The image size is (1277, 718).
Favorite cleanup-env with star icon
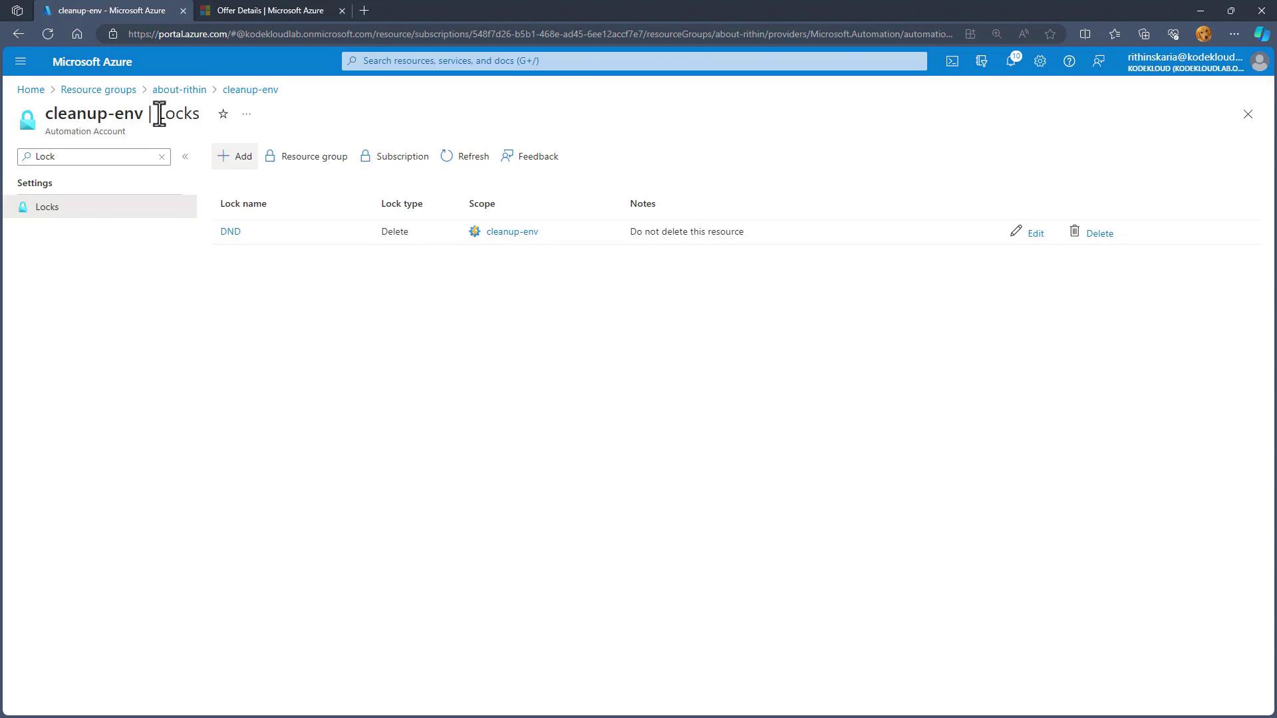(223, 114)
